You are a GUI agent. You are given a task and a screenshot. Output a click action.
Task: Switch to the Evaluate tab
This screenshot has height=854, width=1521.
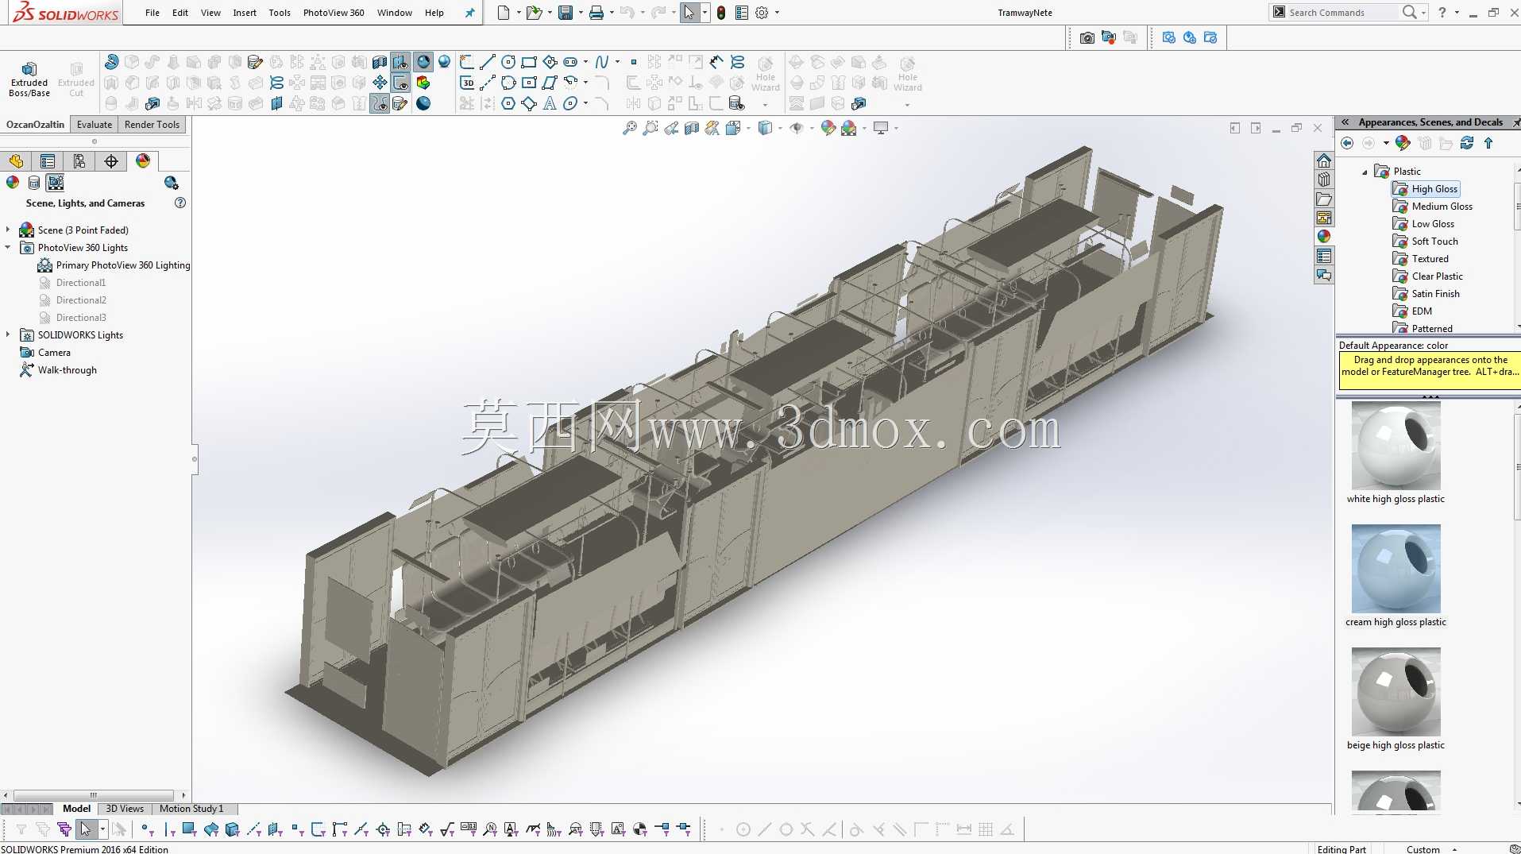(x=95, y=125)
